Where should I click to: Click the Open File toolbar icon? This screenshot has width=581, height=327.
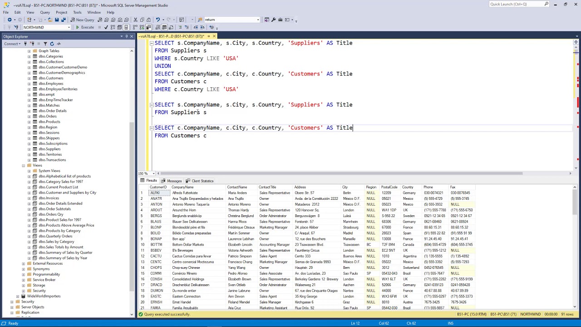[x=50, y=20]
